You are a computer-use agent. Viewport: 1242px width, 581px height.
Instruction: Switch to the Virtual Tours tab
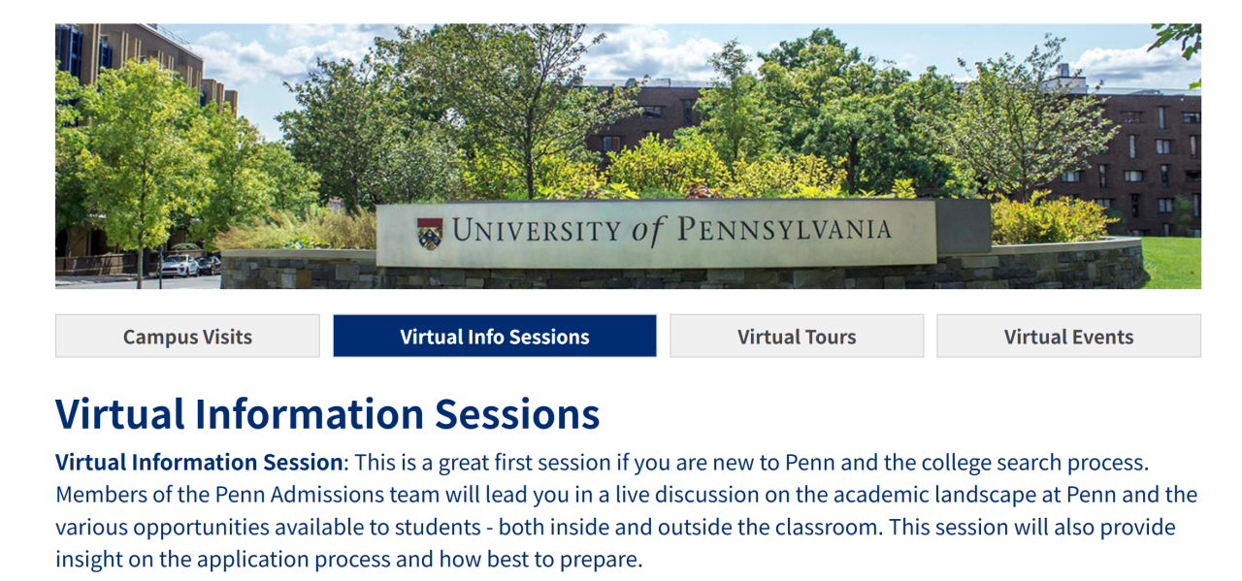pyautogui.click(x=797, y=336)
